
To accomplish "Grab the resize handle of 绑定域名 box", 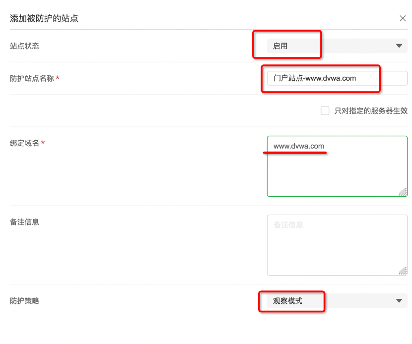I will (x=403, y=192).
